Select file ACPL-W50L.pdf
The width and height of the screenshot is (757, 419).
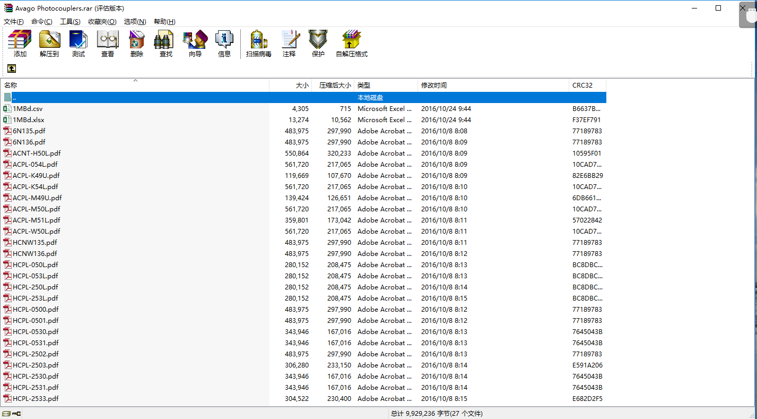[x=37, y=231]
